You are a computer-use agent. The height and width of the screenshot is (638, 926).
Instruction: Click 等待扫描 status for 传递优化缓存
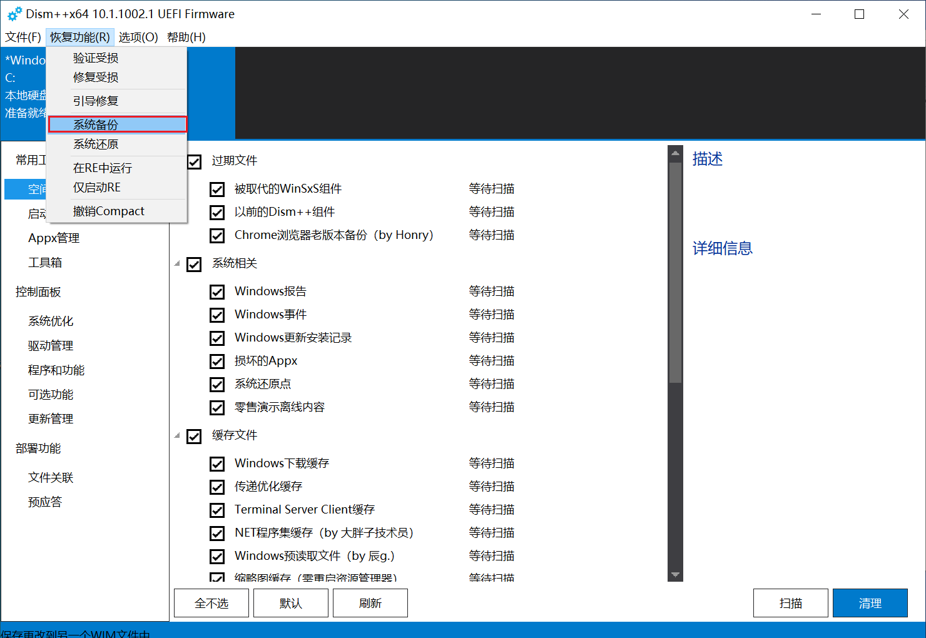[x=492, y=486]
